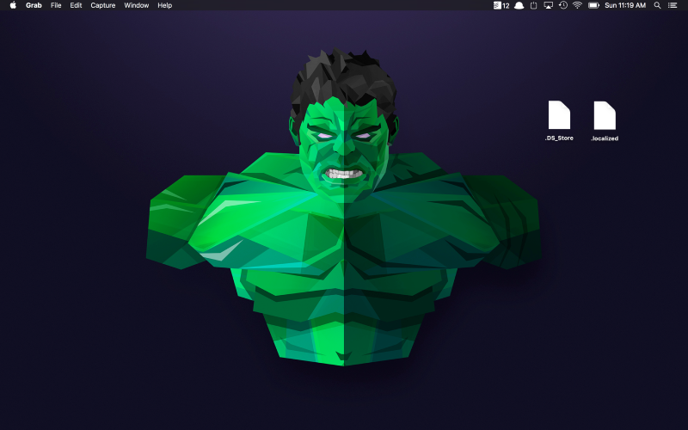The height and width of the screenshot is (430, 688).
Task: Open the File menu
Action: [56, 5]
